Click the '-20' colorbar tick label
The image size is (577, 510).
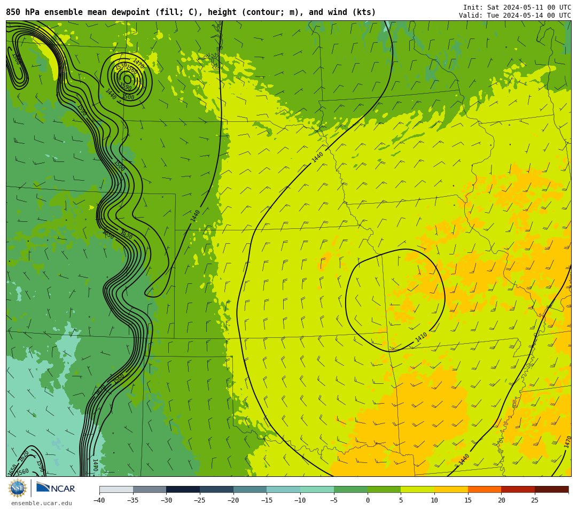tap(233, 500)
